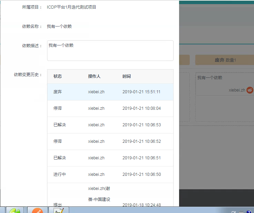Click the 依赖描述 text area
The image size is (254, 213).
pyautogui.click(x=110, y=51)
